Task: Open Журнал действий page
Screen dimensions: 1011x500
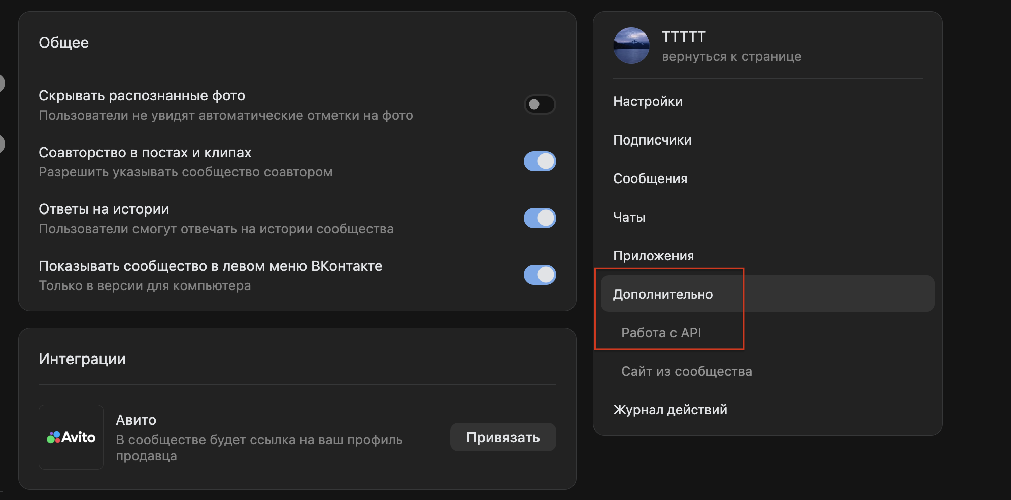Action: 670,410
